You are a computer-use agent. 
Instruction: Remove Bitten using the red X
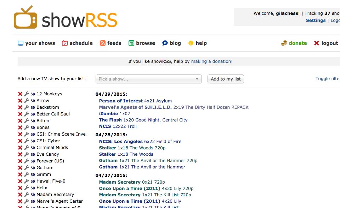click(x=20, y=121)
